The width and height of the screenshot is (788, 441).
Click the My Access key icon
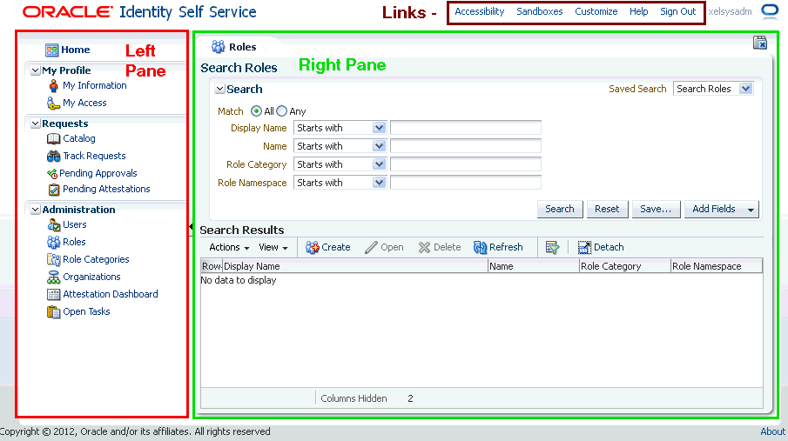(x=53, y=103)
